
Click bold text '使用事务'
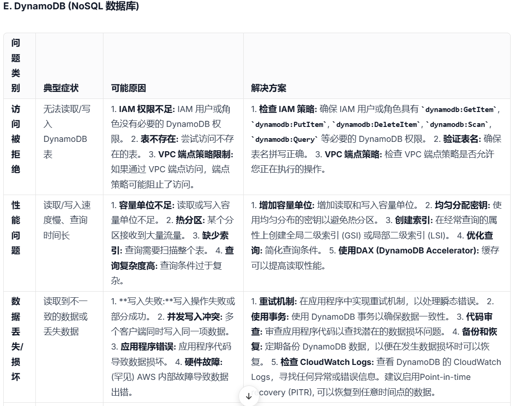pyautogui.click(x=270, y=316)
